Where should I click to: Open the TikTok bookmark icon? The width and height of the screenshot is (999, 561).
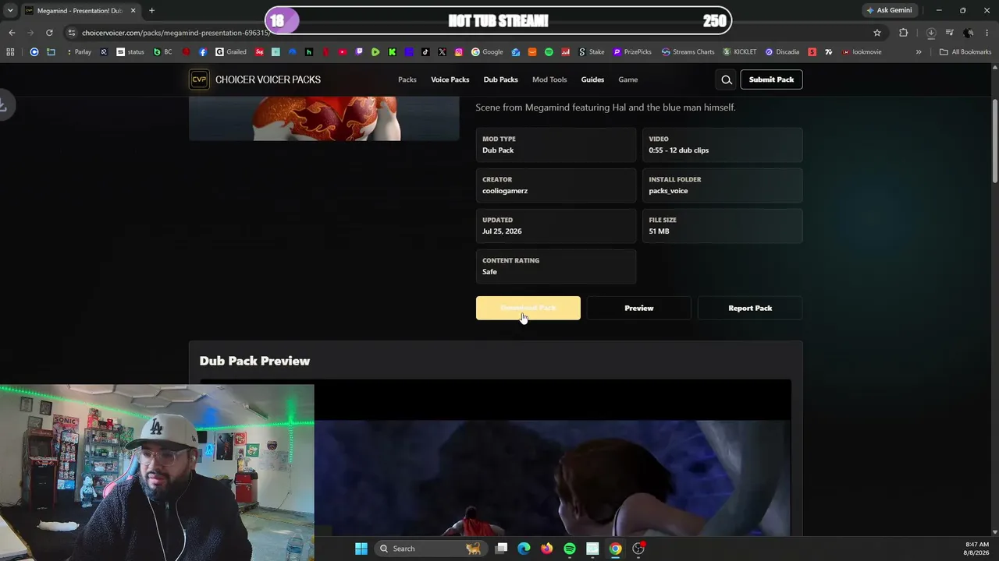click(425, 52)
